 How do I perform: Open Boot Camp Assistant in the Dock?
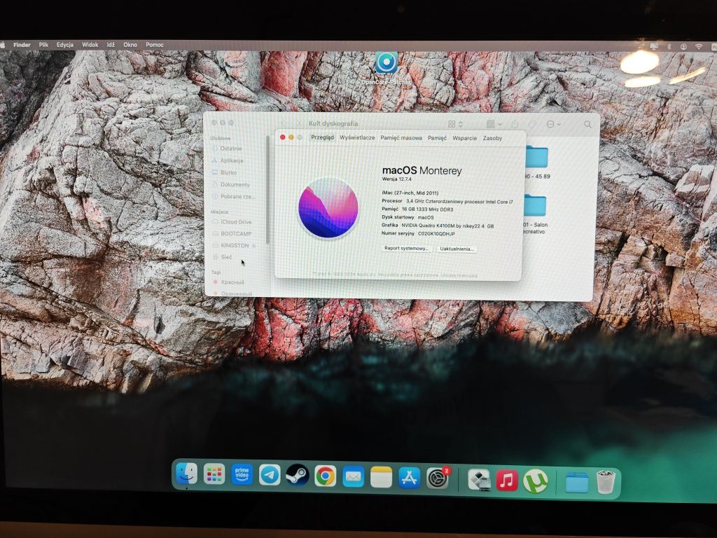click(479, 480)
